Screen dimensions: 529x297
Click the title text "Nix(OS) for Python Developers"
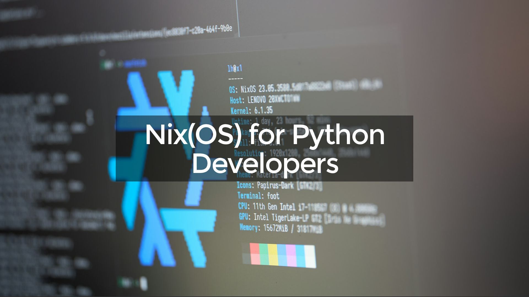264,148
